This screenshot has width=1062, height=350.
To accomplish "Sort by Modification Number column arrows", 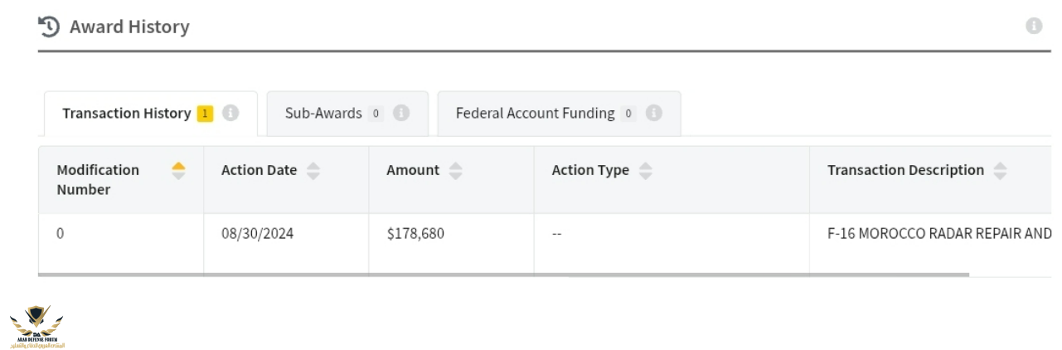I will 178,171.
